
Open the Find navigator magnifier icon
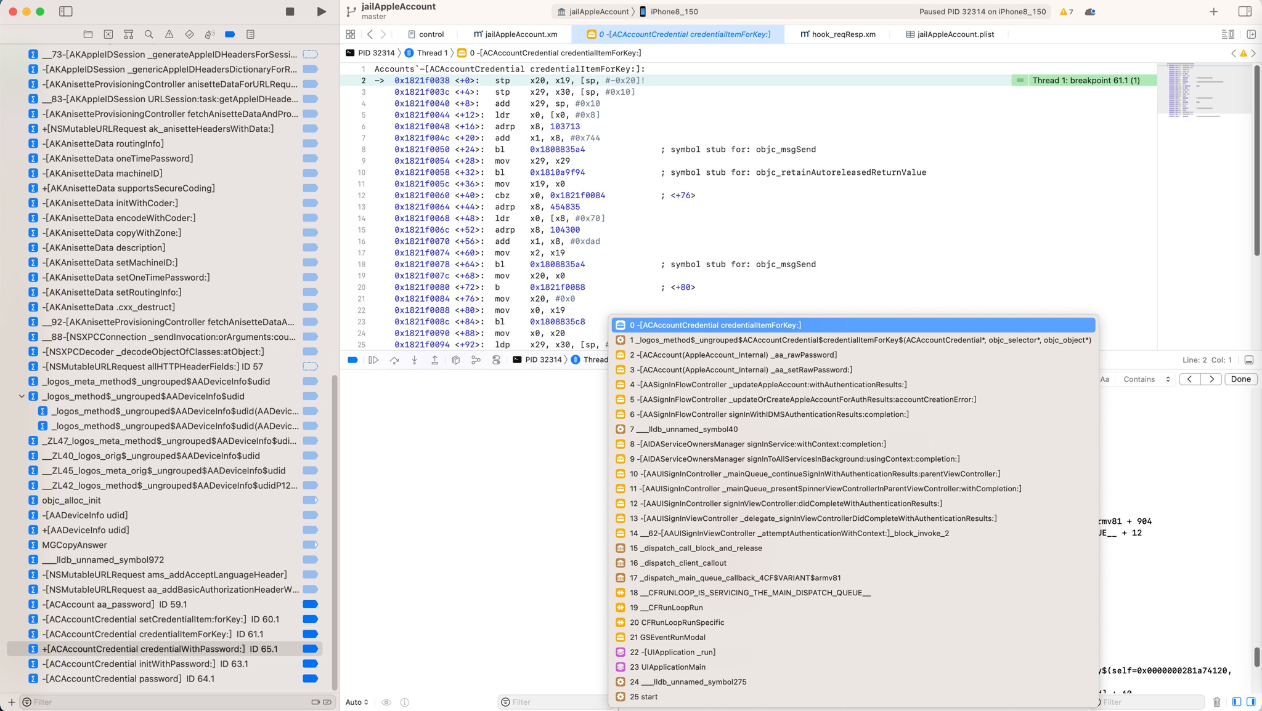pos(149,34)
